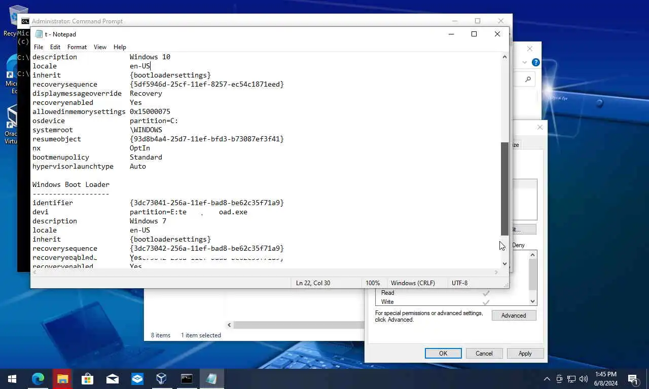The width and height of the screenshot is (649, 389).
Task: Click the Deny column header
Action: pyautogui.click(x=518, y=245)
